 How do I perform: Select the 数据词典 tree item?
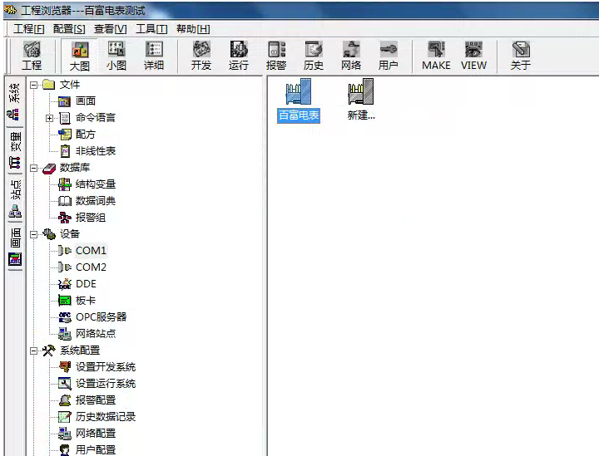[x=96, y=201]
